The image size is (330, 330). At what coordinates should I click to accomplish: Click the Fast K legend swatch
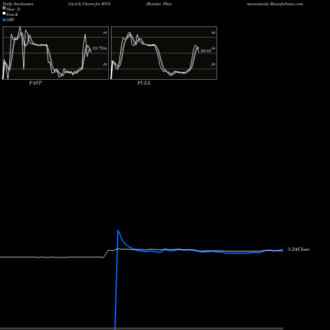4,13
